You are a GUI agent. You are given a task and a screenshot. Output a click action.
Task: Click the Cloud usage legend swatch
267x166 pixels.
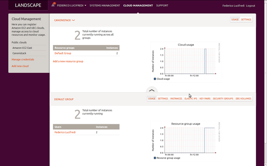(x=155, y=79)
